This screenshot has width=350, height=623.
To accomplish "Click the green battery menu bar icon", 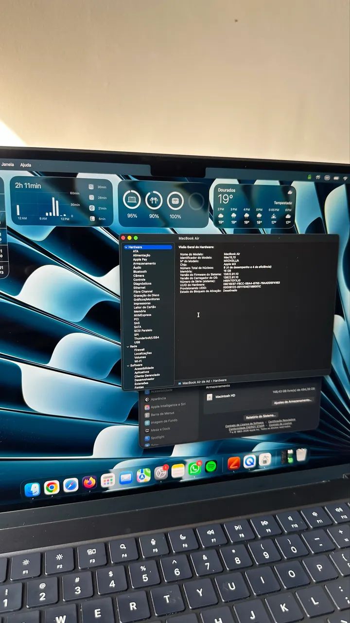I will (x=309, y=177).
